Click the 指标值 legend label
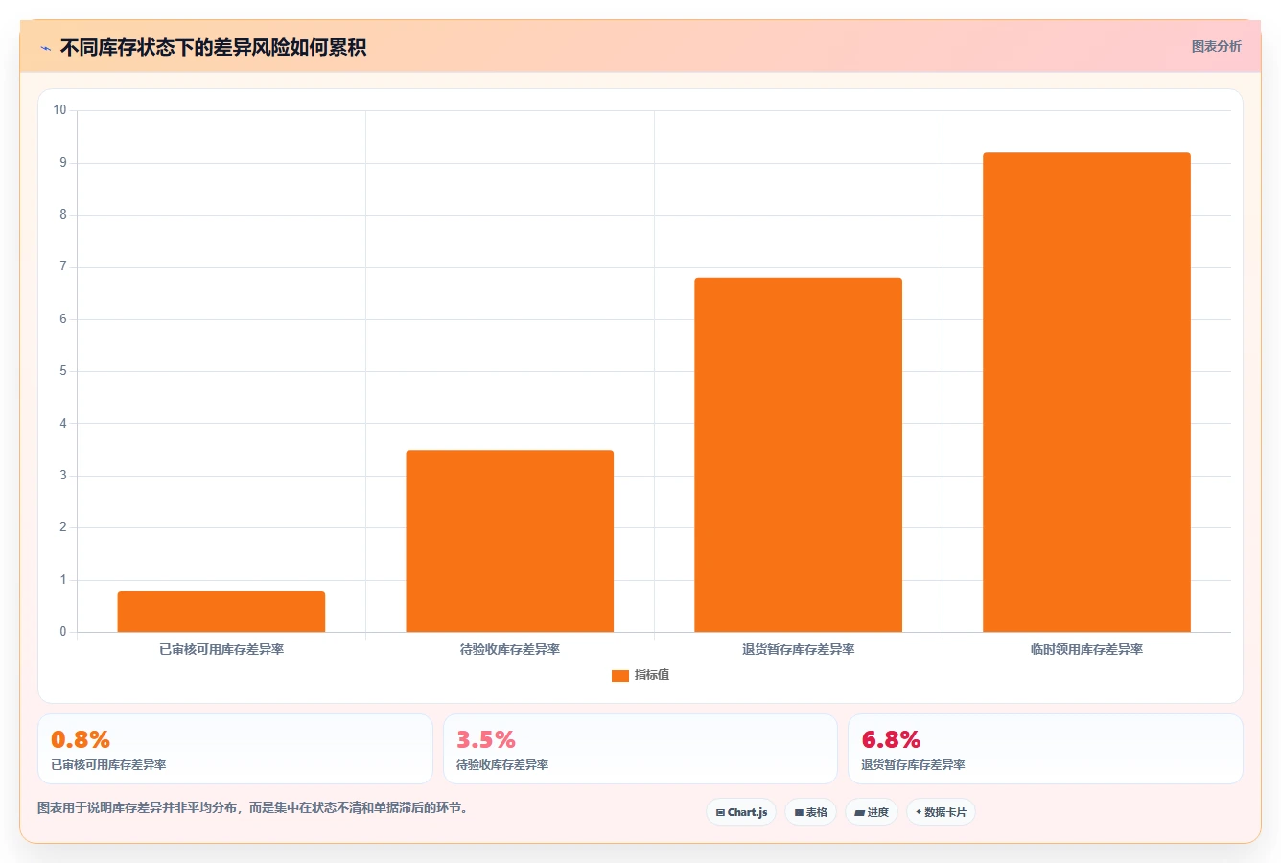Screen dimensions: 1281x863 [x=652, y=675]
